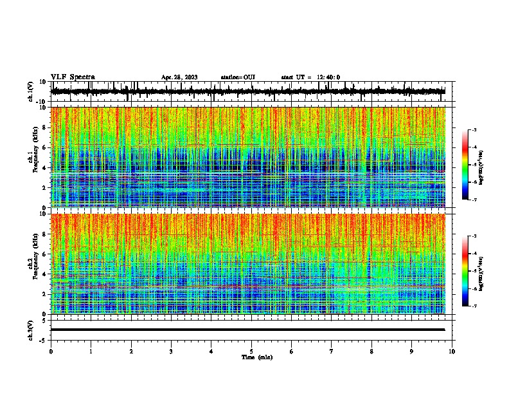509x394 pixels.
Task: Click the "VLF Spectra" plot title
Action: [73, 77]
